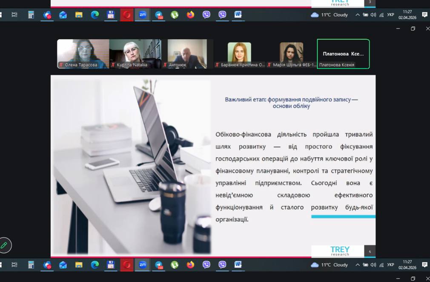Click muted mic icon beside Олена Тарасова
Viewport: 430px width, 282px height.
pyautogui.click(x=61, y=65)
